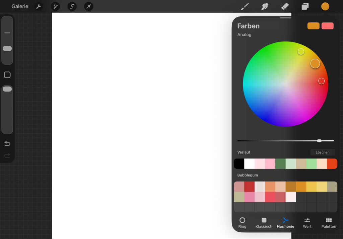Switch to the Klassisch color tab

tap(264, 223)
